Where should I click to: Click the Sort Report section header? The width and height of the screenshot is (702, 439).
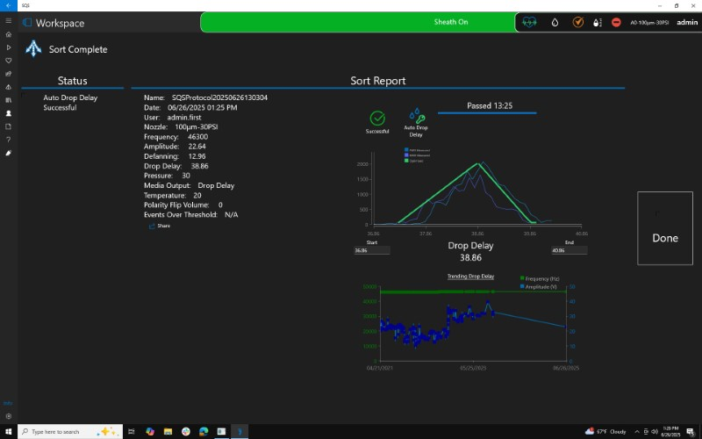tap(378, 81)
